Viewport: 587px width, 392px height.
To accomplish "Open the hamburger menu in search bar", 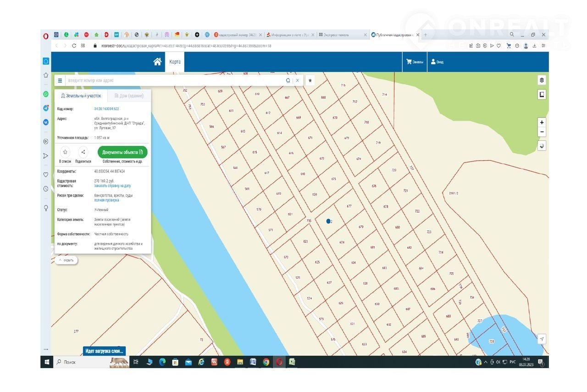I will pyautogui.click(x=60, y=80).
